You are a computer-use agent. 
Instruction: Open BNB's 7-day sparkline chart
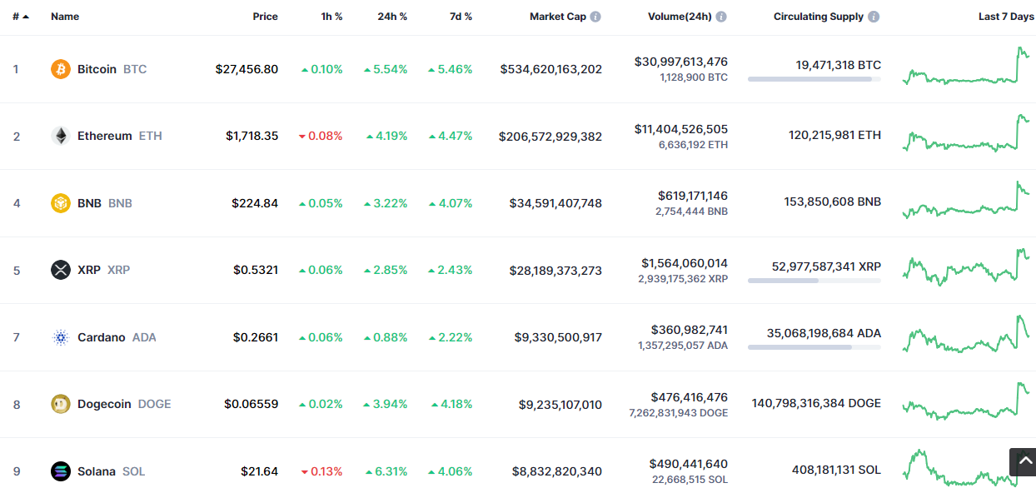966,201
